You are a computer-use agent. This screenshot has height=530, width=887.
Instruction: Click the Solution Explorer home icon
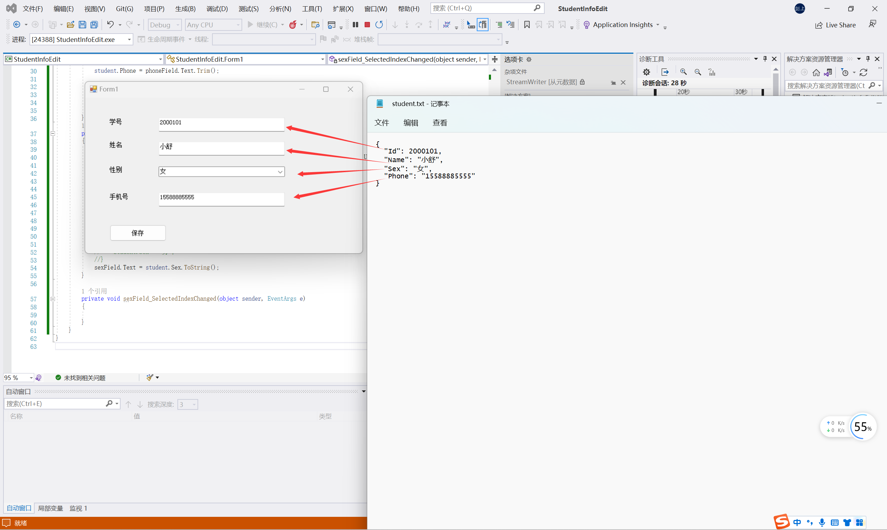click(816, 72)
